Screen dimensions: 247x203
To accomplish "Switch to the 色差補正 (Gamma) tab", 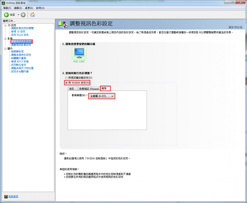I will 89,89.
